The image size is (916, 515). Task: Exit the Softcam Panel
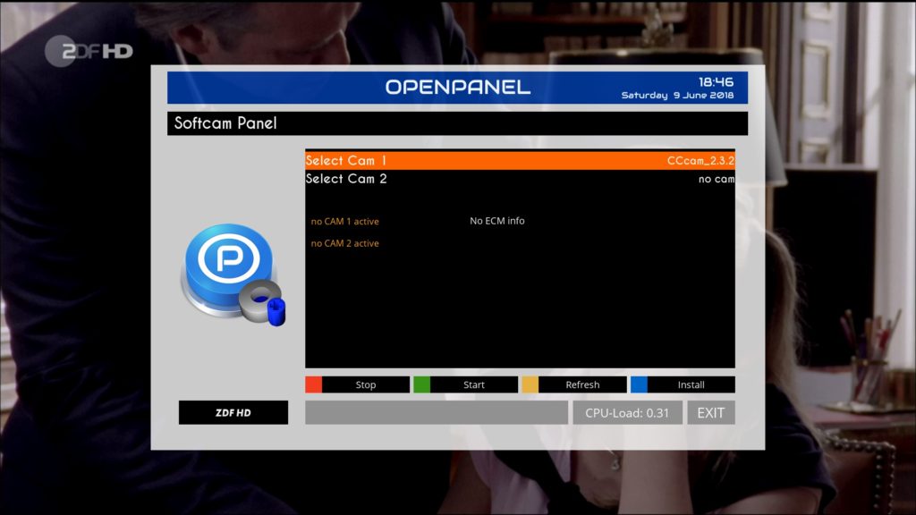[711, 413]
